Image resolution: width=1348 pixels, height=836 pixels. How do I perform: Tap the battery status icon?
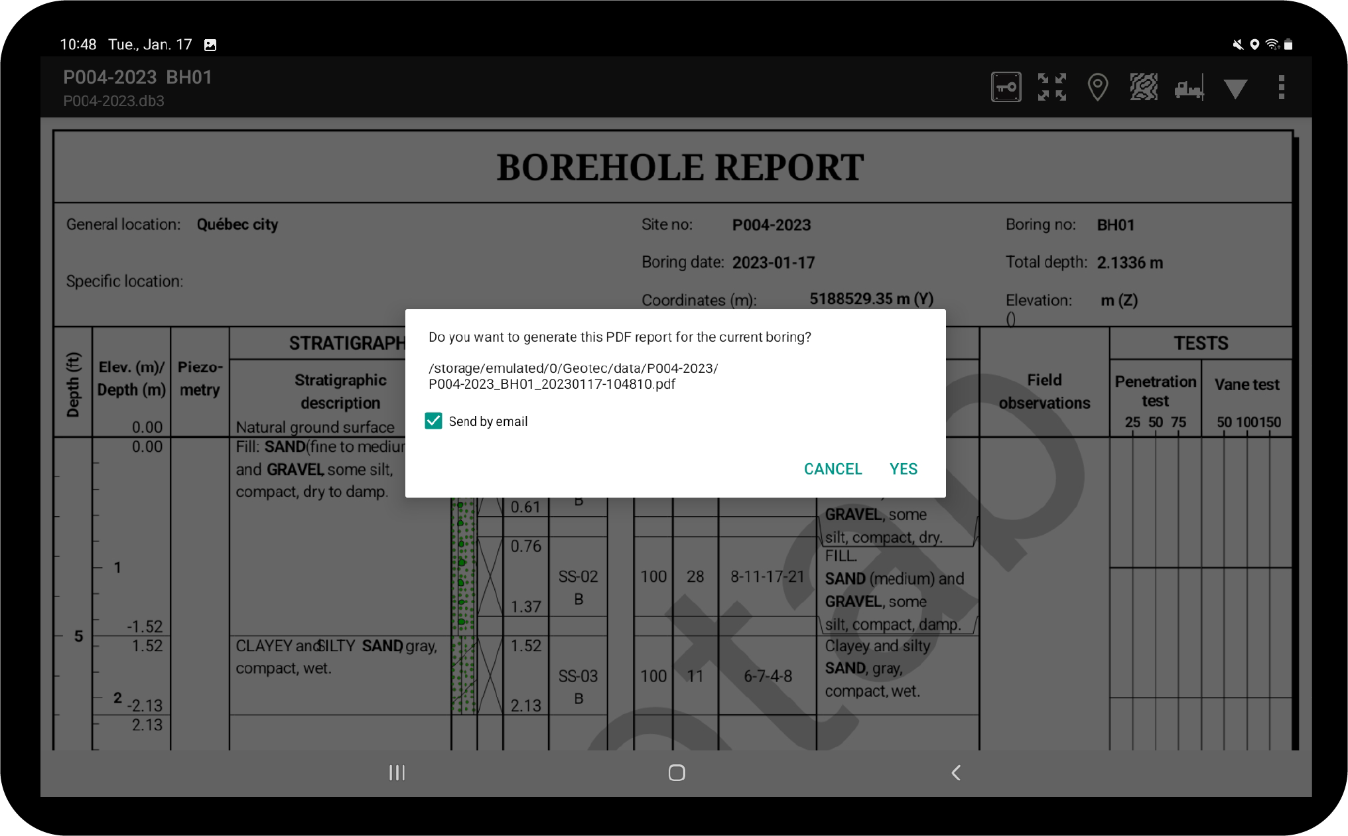pyautogui.click(x=1288, y=44)
